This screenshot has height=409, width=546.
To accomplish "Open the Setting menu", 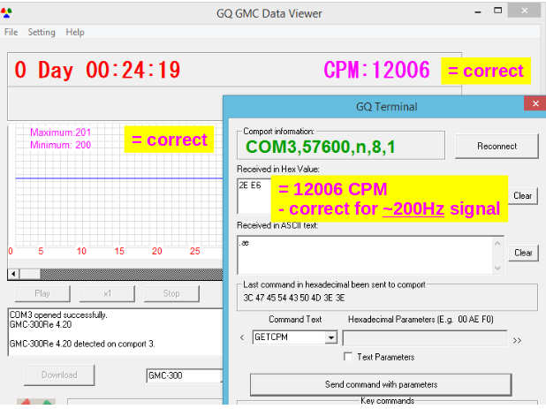I will [x=42, y=32].
